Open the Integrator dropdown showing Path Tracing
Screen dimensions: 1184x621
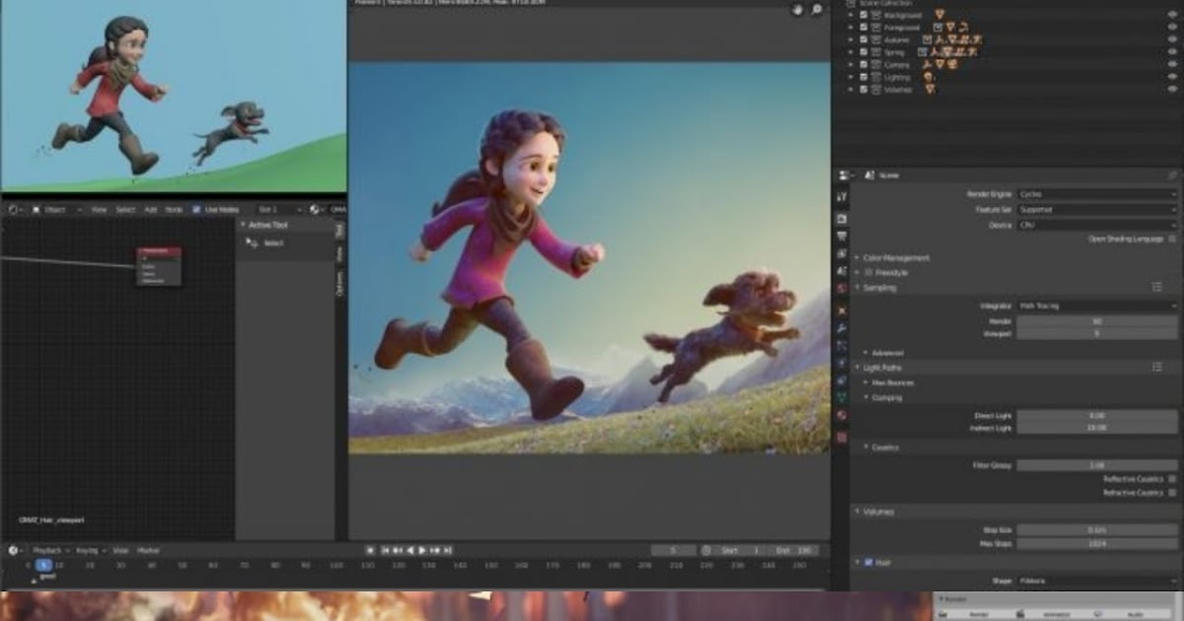[1095, 307]
